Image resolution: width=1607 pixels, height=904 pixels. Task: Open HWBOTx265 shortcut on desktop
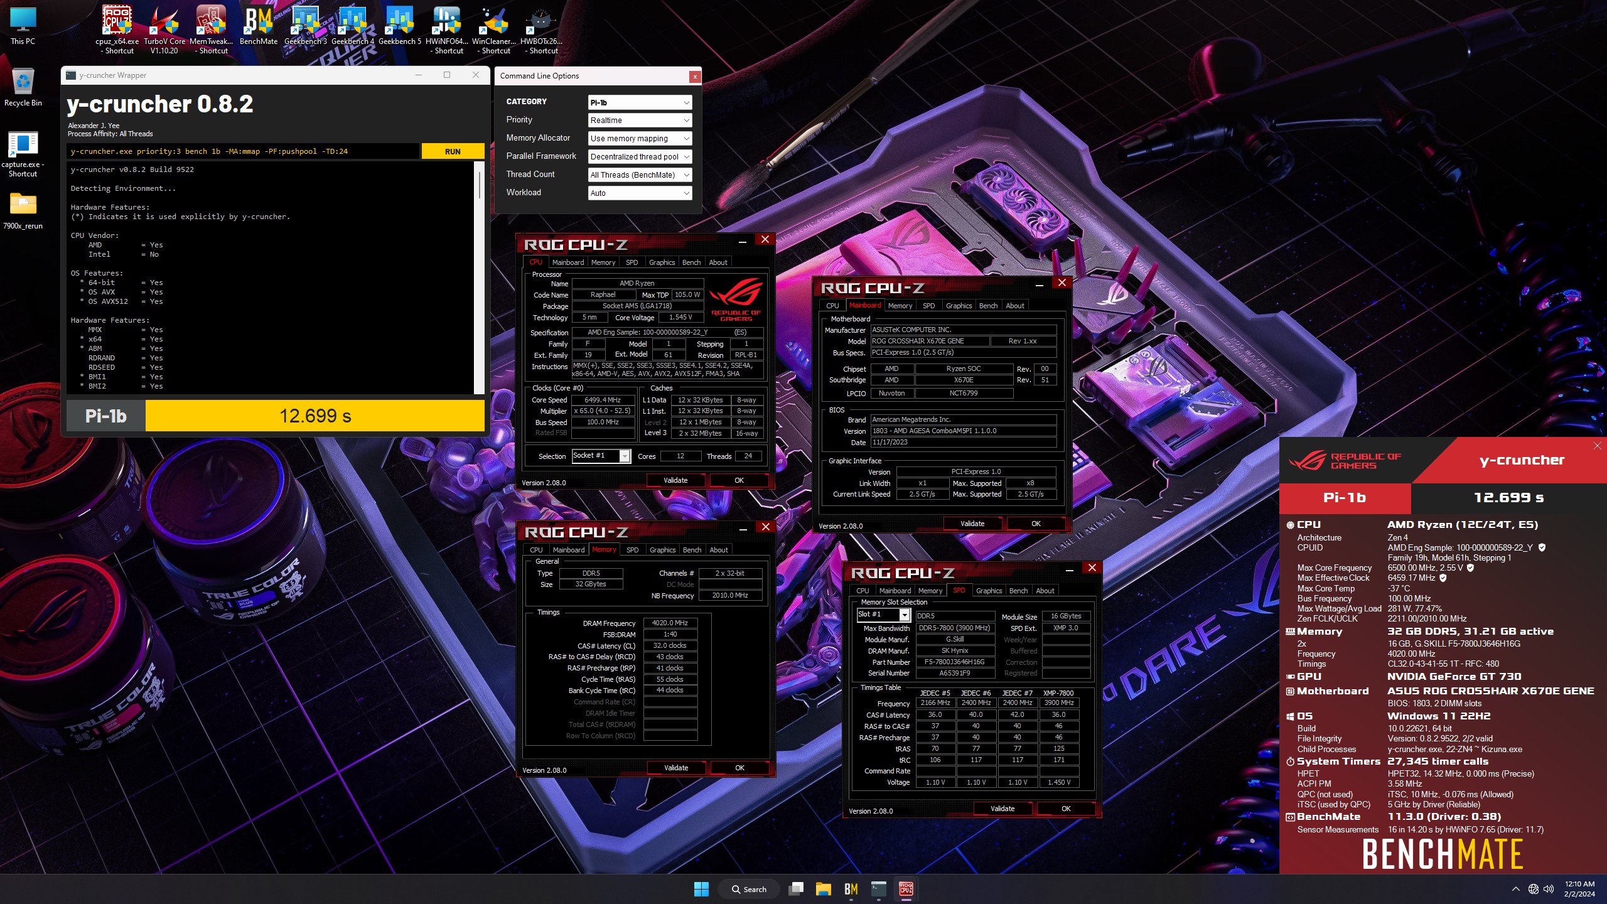point(541,30)
